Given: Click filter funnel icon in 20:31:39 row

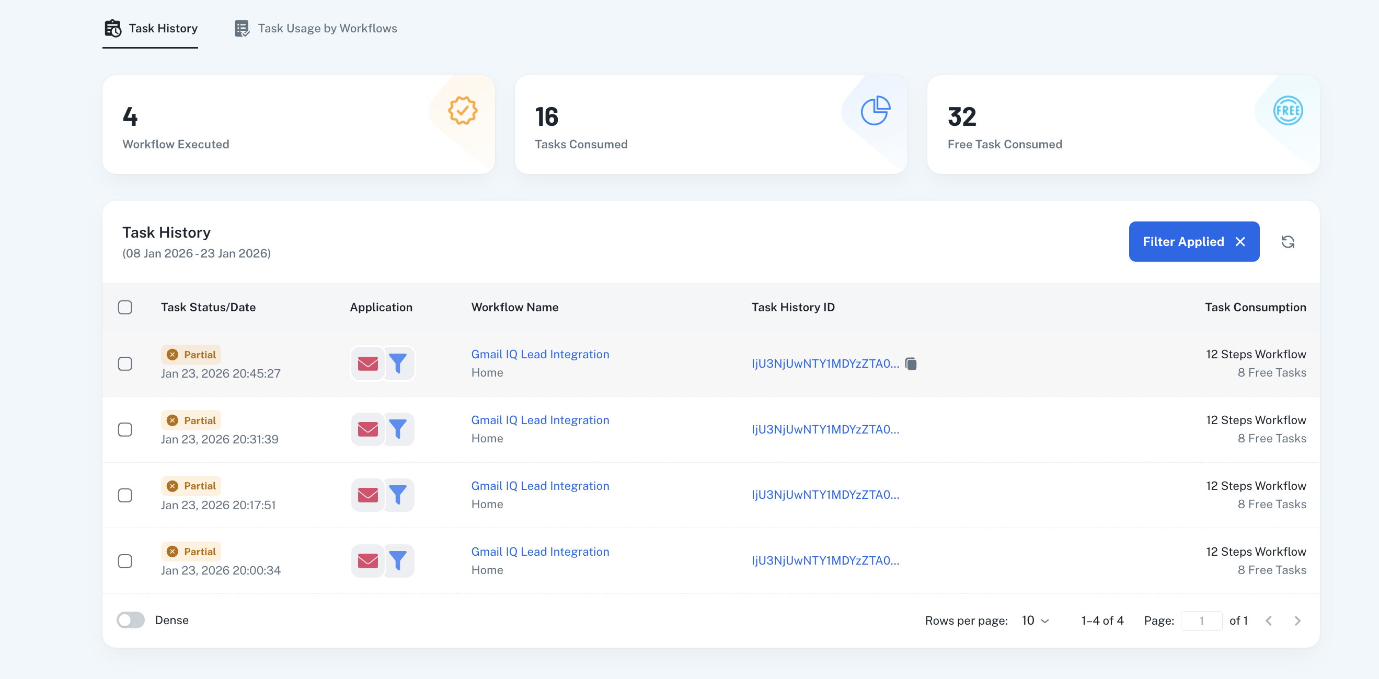Looking at the screenshot, I should coord(398,429).
